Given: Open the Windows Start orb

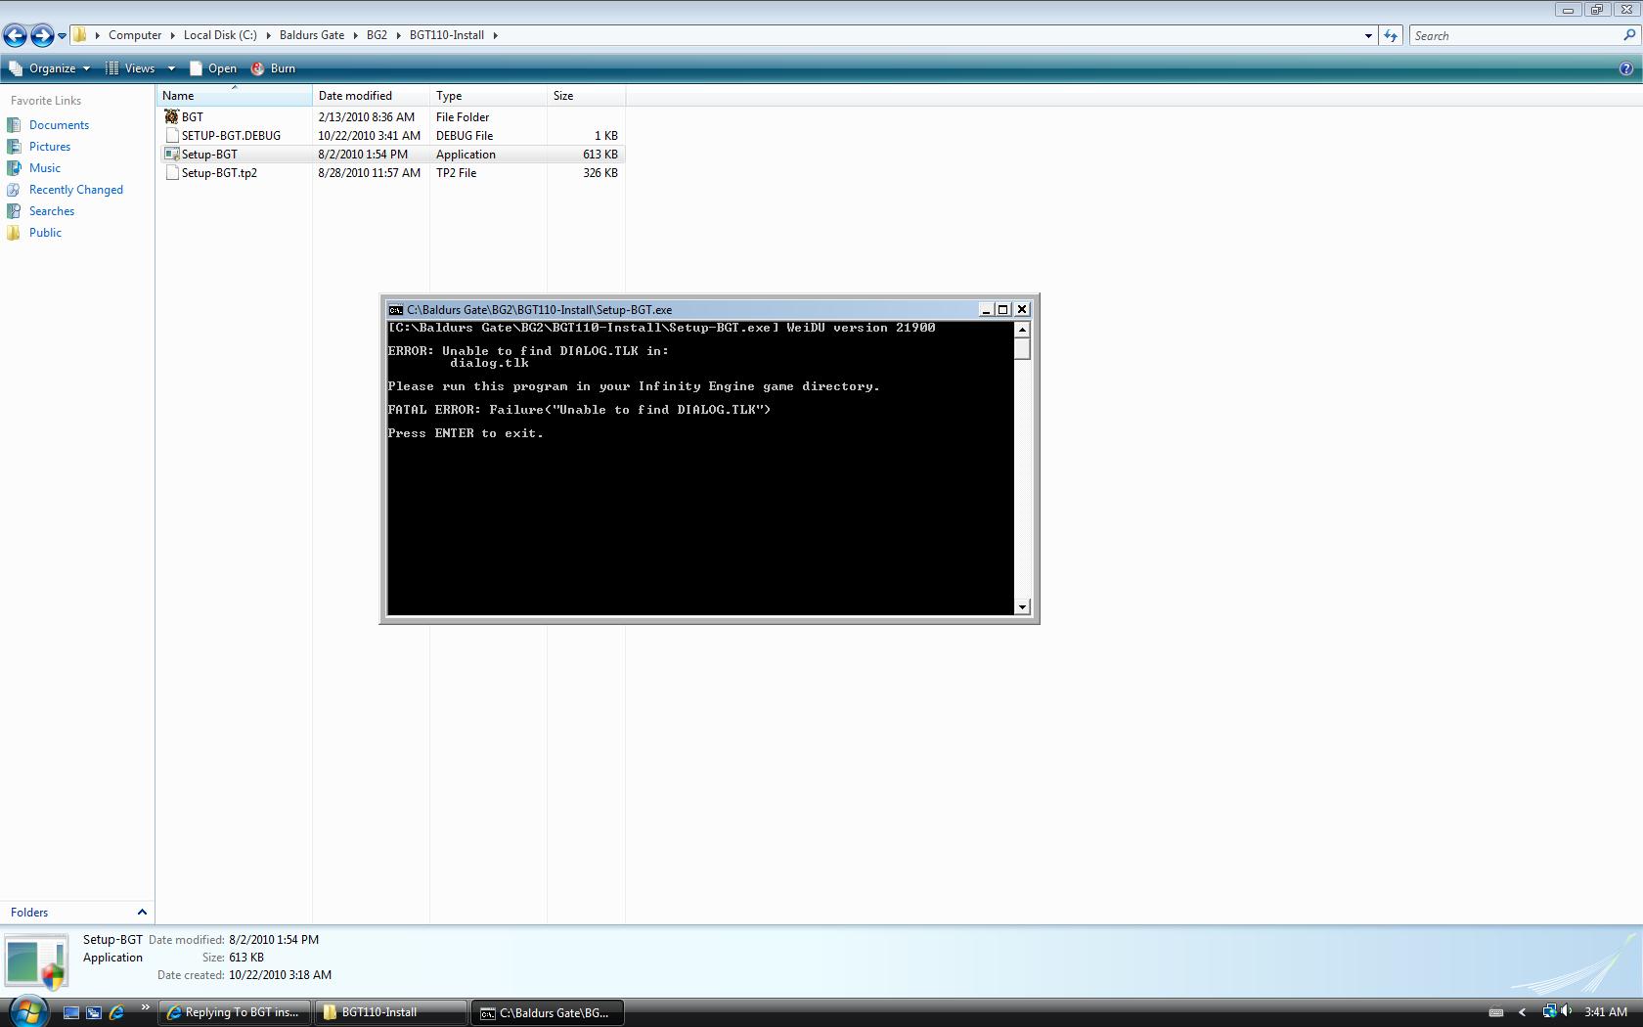Looking at the screenshot, I should (28, 1010).
